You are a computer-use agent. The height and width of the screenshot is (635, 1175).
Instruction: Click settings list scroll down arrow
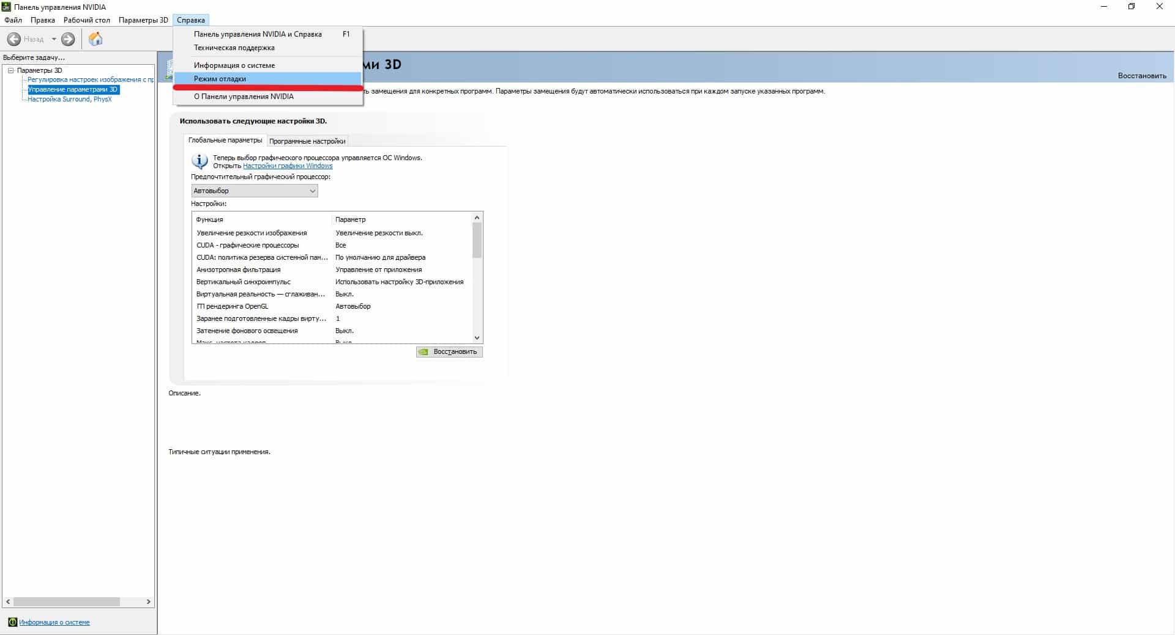coord(477,337)
